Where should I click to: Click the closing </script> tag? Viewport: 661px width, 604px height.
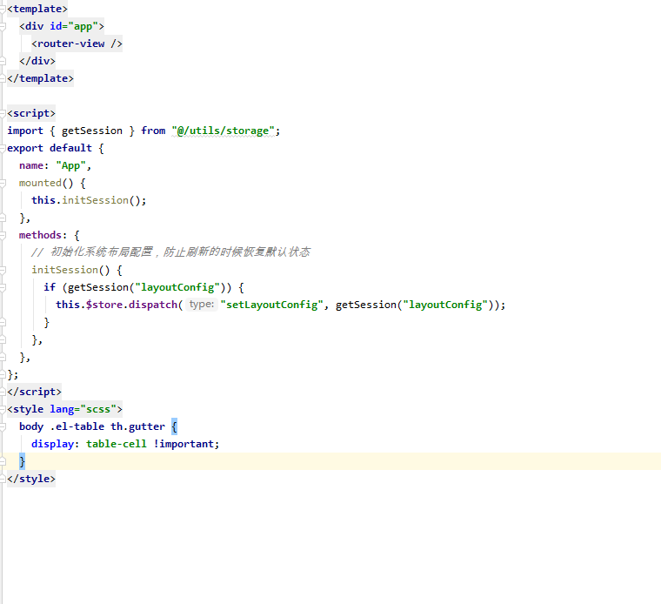click(34, 392)
